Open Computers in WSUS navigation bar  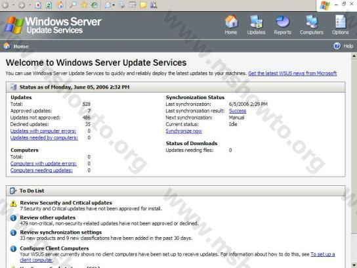coord(312,25)
